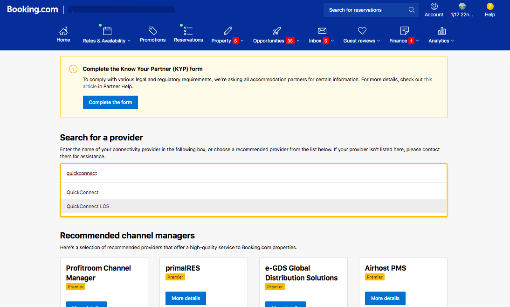Open the Analytics menu label

tap(439, 41)
